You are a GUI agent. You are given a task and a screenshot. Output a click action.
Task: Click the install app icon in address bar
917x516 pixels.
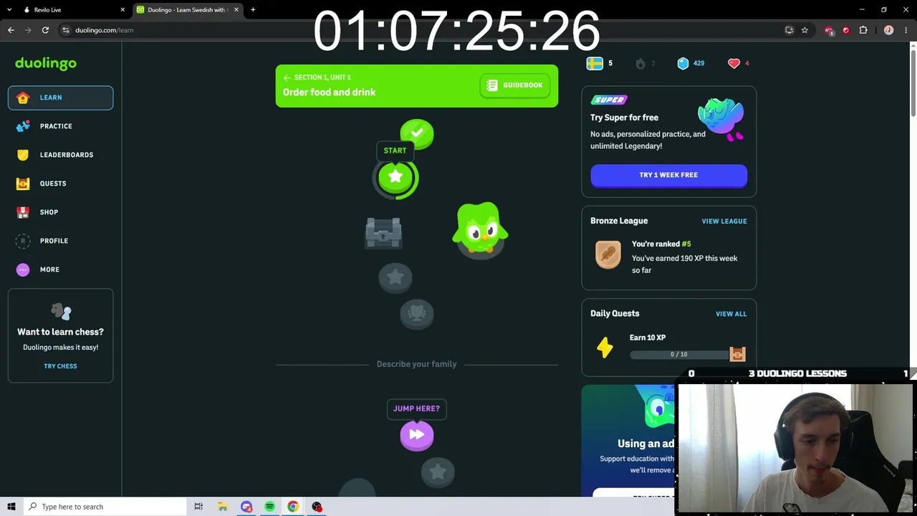point(789,30)
